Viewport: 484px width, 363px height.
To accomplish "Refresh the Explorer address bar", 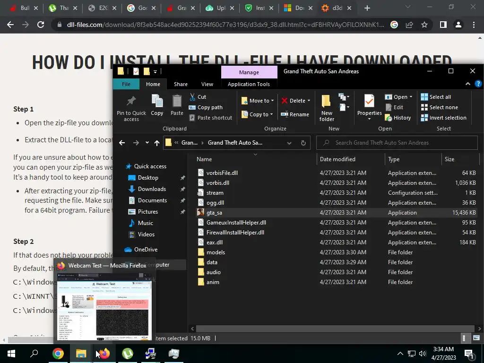I will click(x=303, y=143).
